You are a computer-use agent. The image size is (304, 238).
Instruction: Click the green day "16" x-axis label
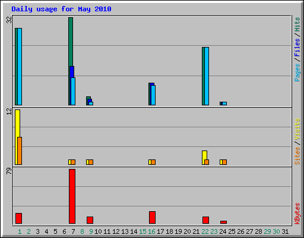coord(151,231)
